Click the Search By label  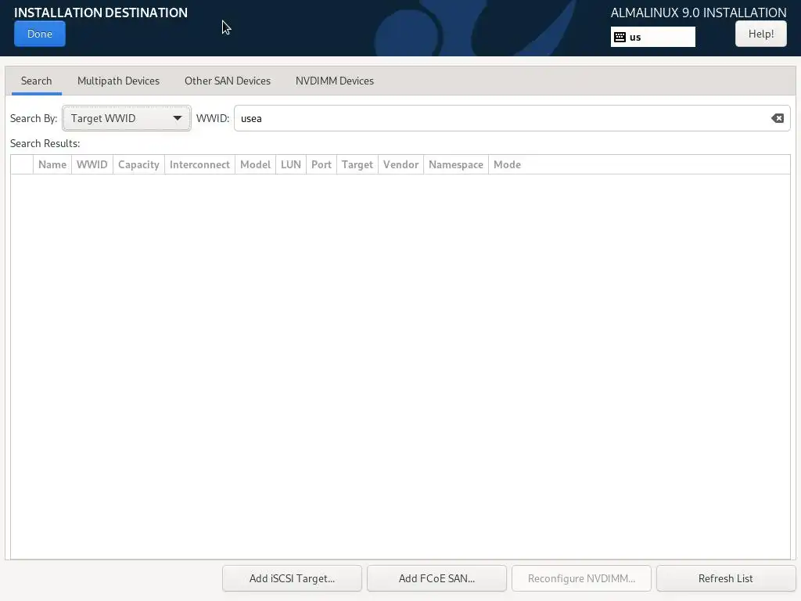pyautogui.click(x=34, y=119)
